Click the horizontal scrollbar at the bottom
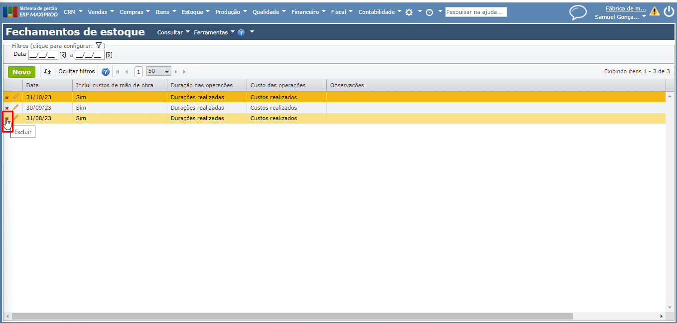 pyautogui.click(x=292, y=317)
